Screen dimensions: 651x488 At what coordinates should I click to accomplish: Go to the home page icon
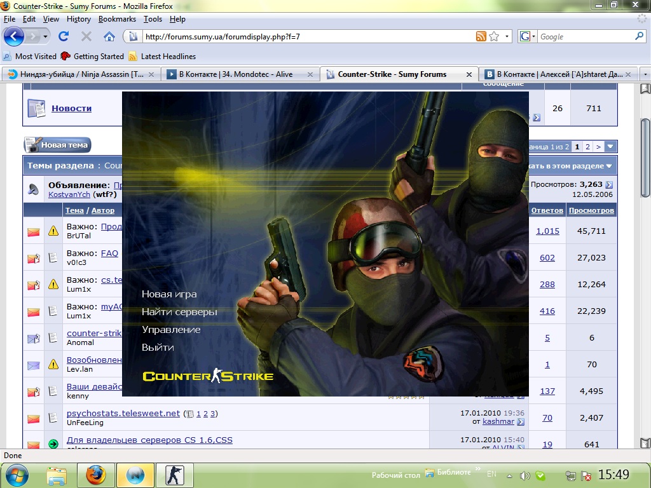coord(109,36)
